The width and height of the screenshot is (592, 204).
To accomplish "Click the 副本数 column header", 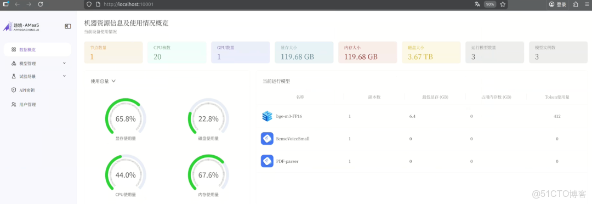I will pos(374,97).
